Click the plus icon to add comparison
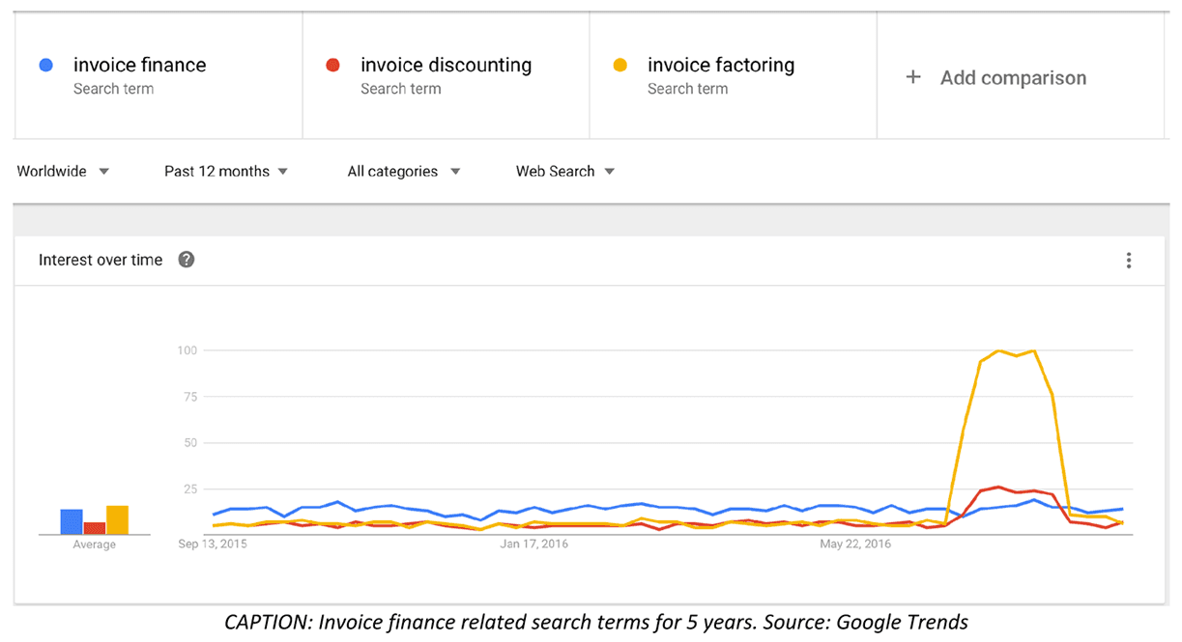 (x=913, y=77)
